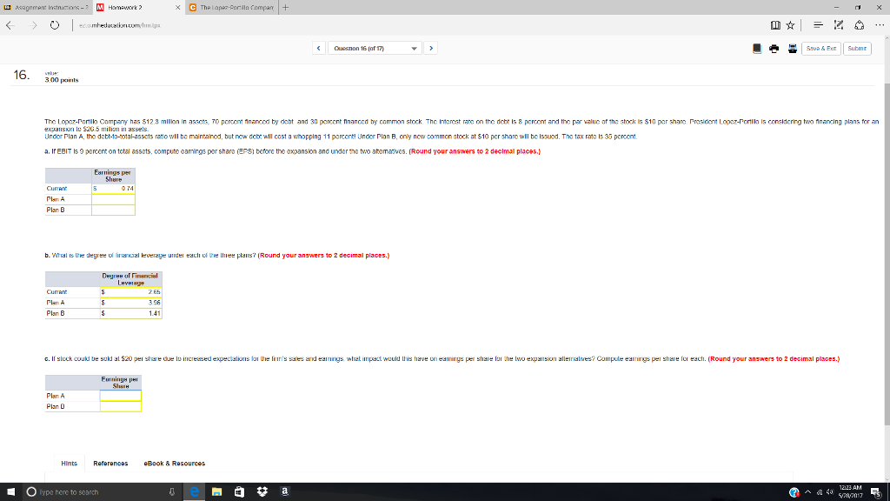Click the Plan A EPS input in part c
This screenshot has width=890, height=501.
point(120,396)
